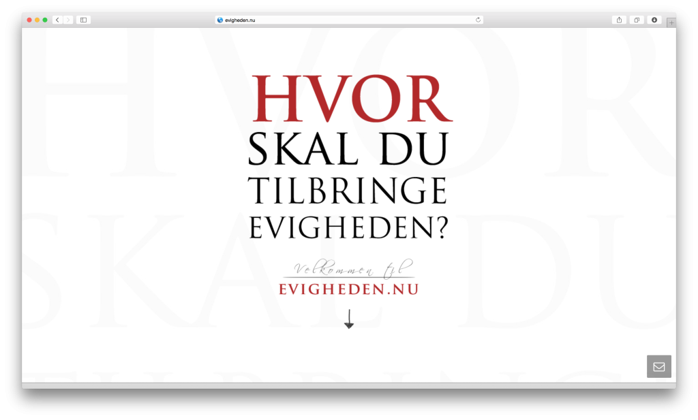Viewport: 698px width, 420px height.
Task: Click the globe site icon in address bar
Action: point(220,20)
